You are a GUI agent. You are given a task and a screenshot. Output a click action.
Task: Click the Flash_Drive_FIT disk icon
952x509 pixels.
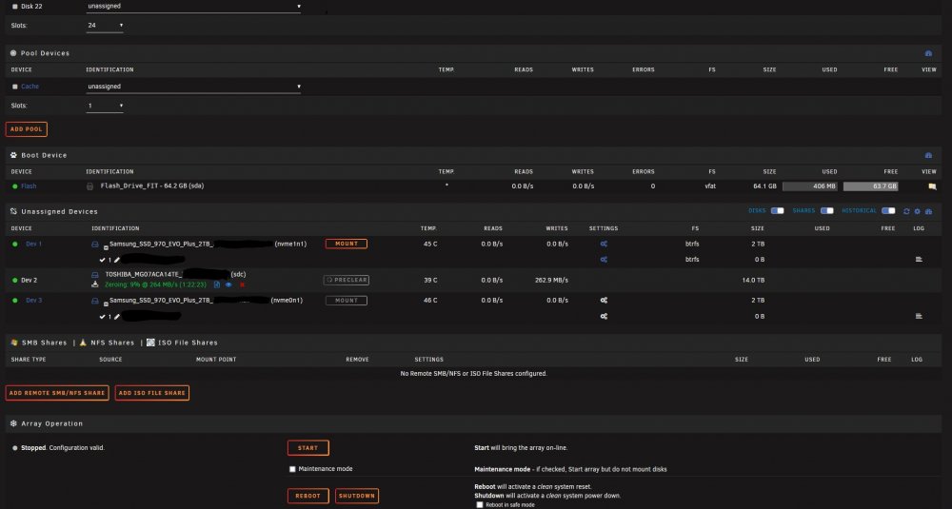89,186
